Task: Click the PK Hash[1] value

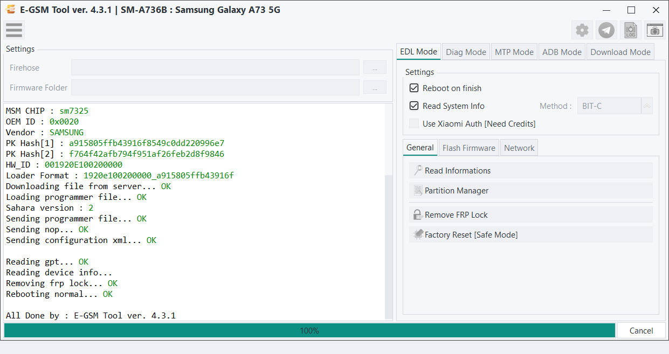Action: pyautogui.click(x=147, y=143)
